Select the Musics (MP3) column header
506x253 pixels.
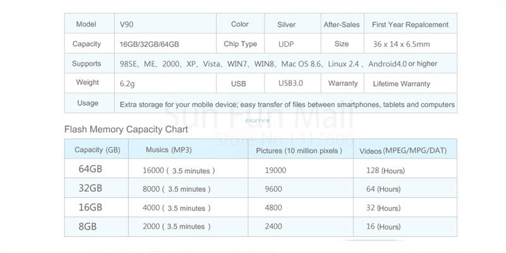168,149
